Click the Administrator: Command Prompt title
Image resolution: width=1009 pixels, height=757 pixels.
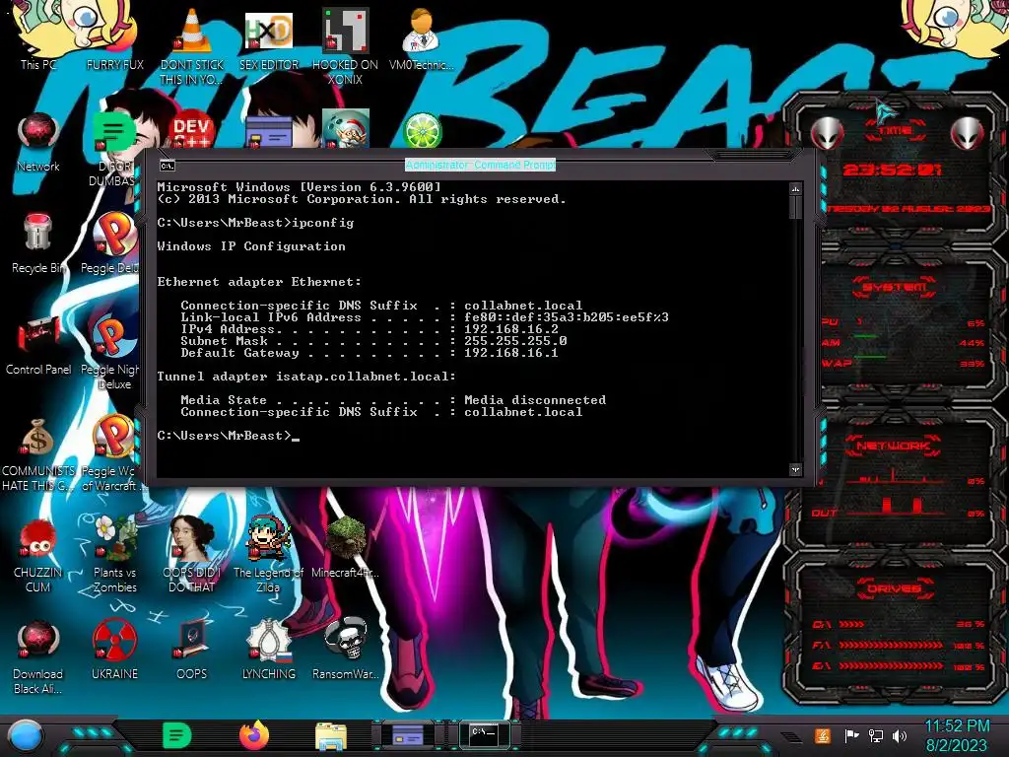point(480,165)
